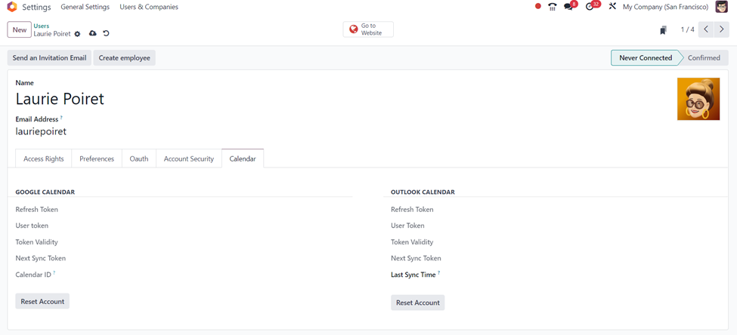
Task: Open the My Company (San Francisco) switcher
Action: [665, 7]
